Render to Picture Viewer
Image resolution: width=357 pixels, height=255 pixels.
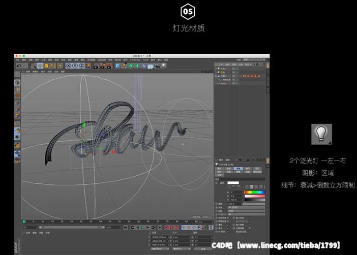[x=103, y=66]
